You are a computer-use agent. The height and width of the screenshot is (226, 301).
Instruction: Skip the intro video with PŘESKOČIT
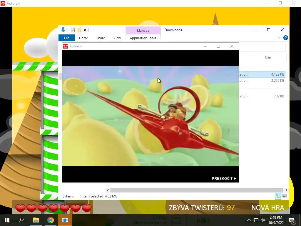click(224, 179)
